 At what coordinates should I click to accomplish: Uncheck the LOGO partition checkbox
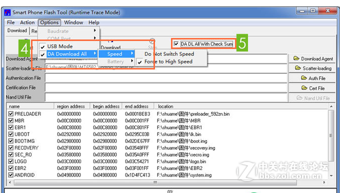click(x=10, y=161)
